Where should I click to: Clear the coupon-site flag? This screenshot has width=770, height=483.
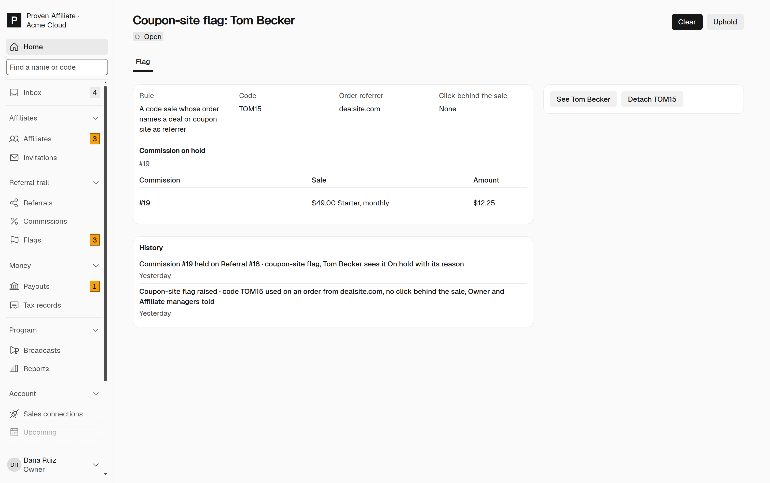click(x=687, y=22)
